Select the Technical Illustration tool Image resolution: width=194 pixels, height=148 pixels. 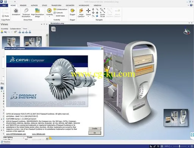26,12
